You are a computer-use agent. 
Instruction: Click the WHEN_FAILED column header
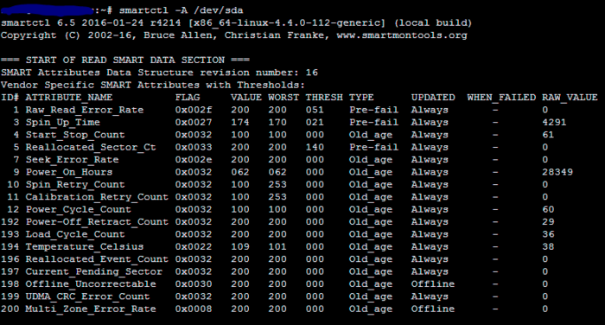tap(501, 98)
